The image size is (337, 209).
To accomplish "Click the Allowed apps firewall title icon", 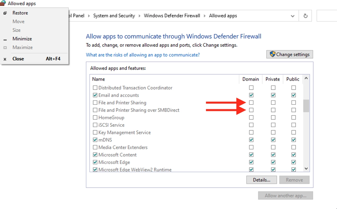I will coord(3,3).
